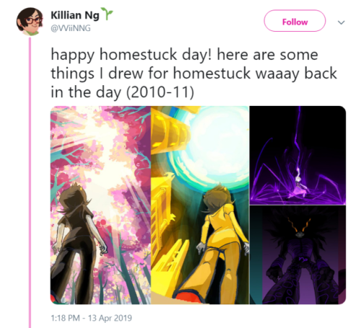
Task: Open the purple lightning figure artwork
Action: point(297,155)
